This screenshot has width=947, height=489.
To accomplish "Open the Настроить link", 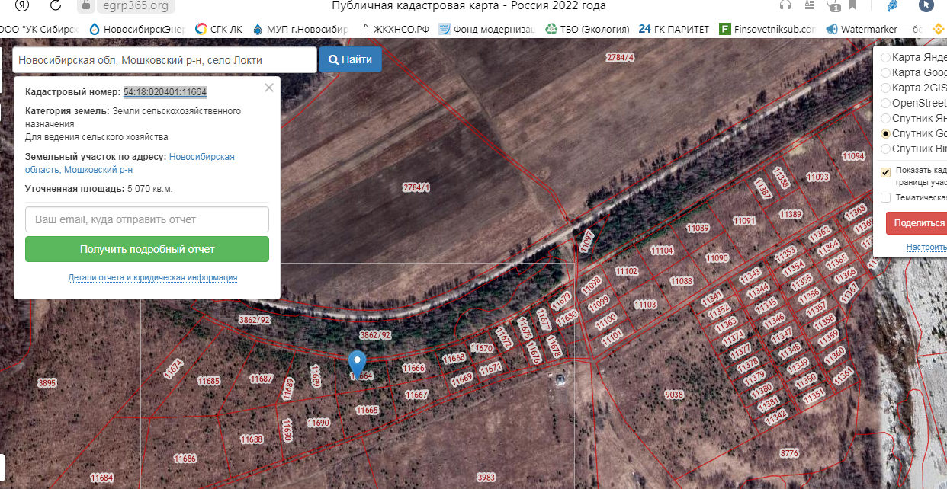I will coord(926,247).
